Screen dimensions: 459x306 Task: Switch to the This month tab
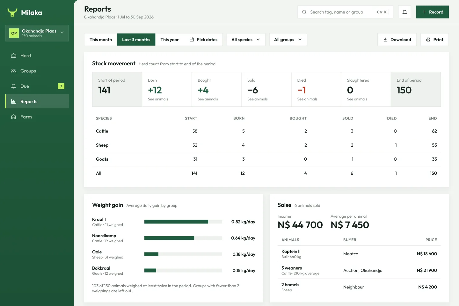click(101, 40)
